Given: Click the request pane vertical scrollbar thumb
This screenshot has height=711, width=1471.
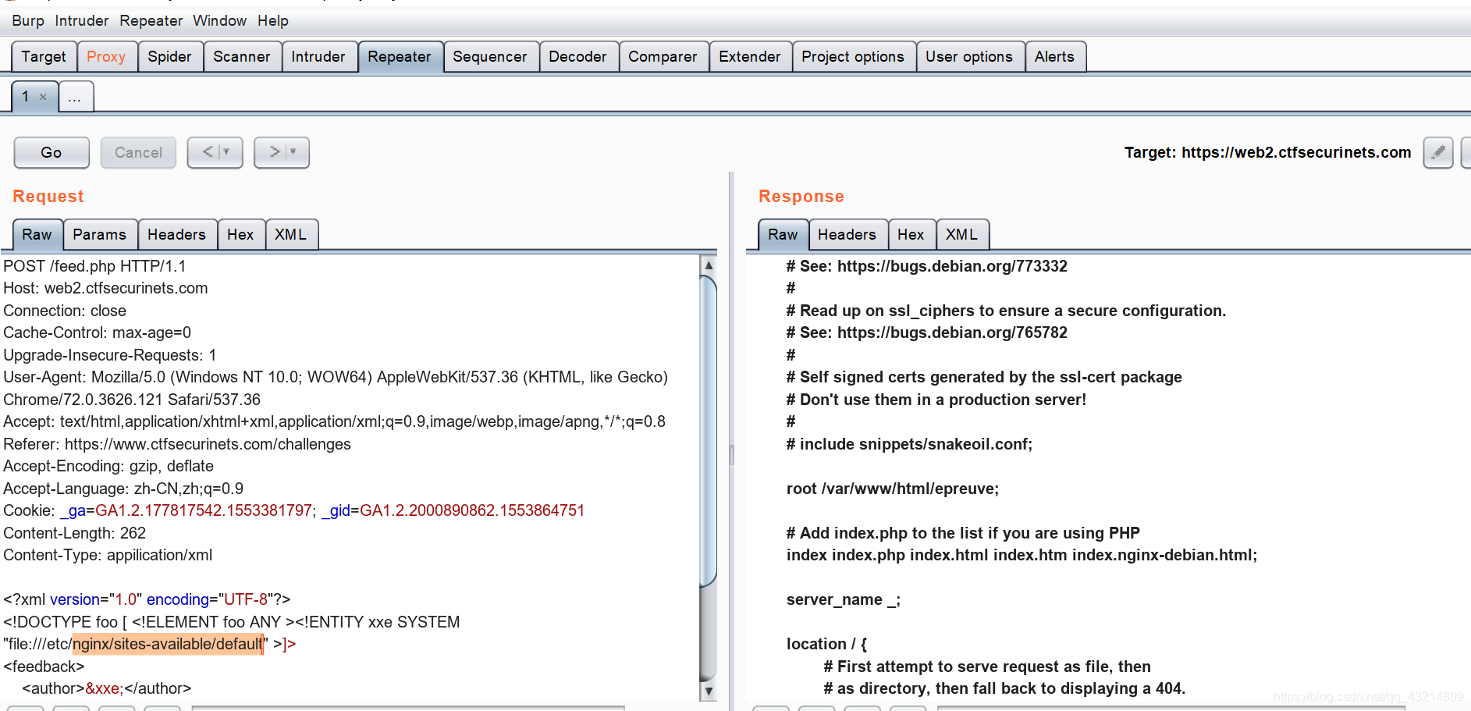Looking at the screenshot, I should point(709,431).
